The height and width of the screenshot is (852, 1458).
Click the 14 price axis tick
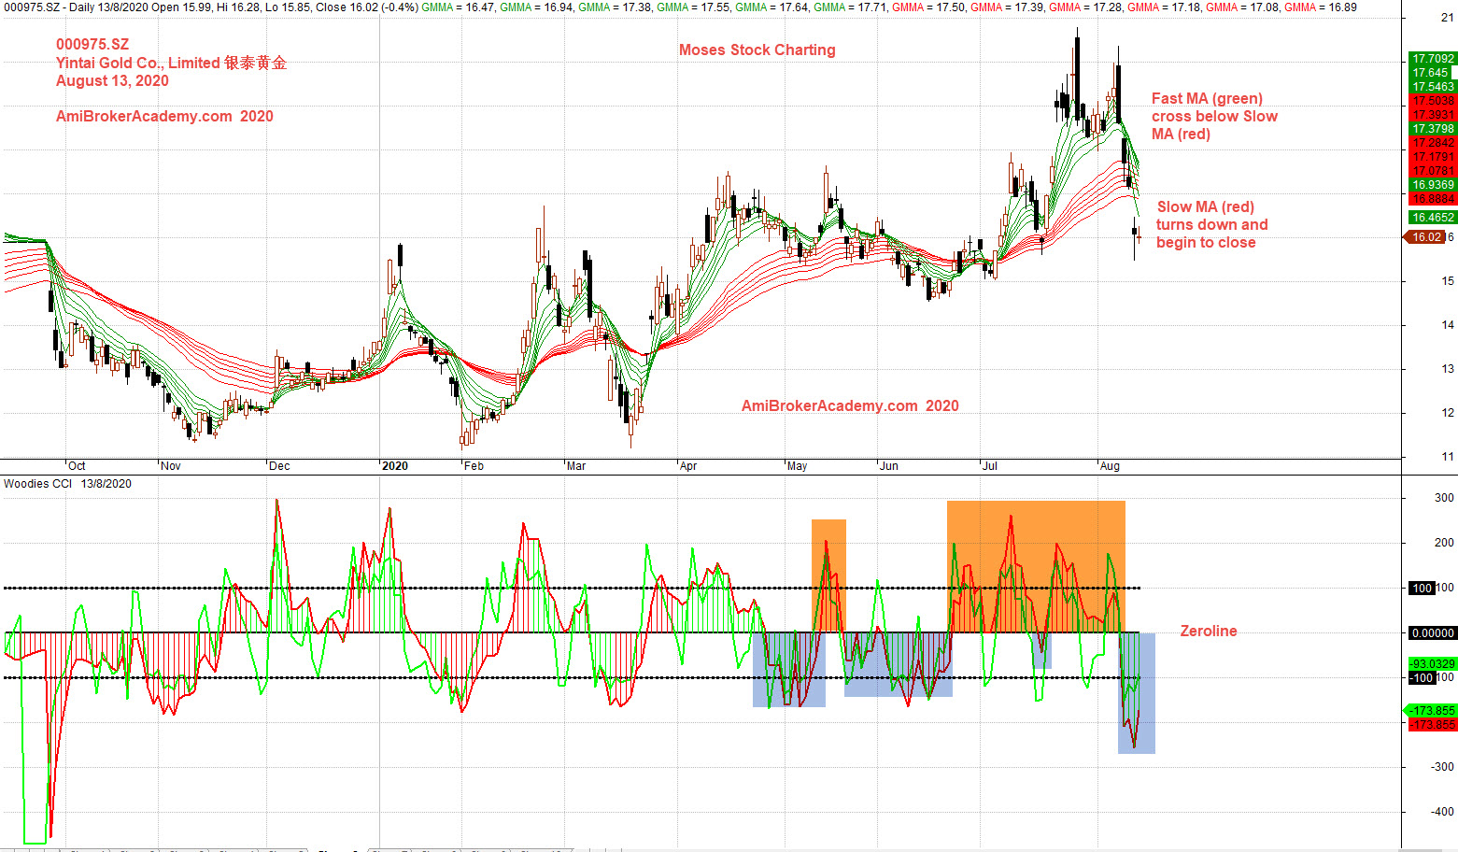click(x=1447, y=325)
